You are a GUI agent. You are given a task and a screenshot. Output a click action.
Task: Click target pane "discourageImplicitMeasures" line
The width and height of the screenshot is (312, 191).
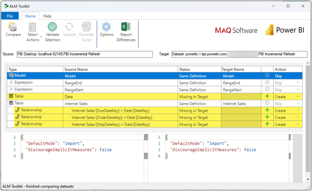pos(213,150)
